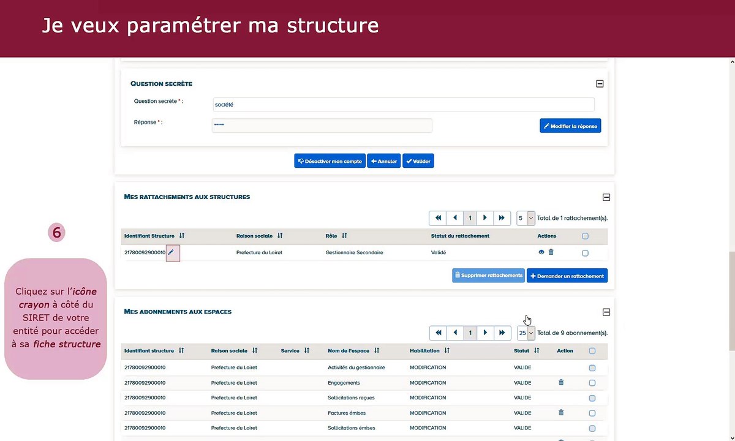Select page 1 in rattachements pagination
This screenshot has width=735, height=441.
click(x=470, y=217)
